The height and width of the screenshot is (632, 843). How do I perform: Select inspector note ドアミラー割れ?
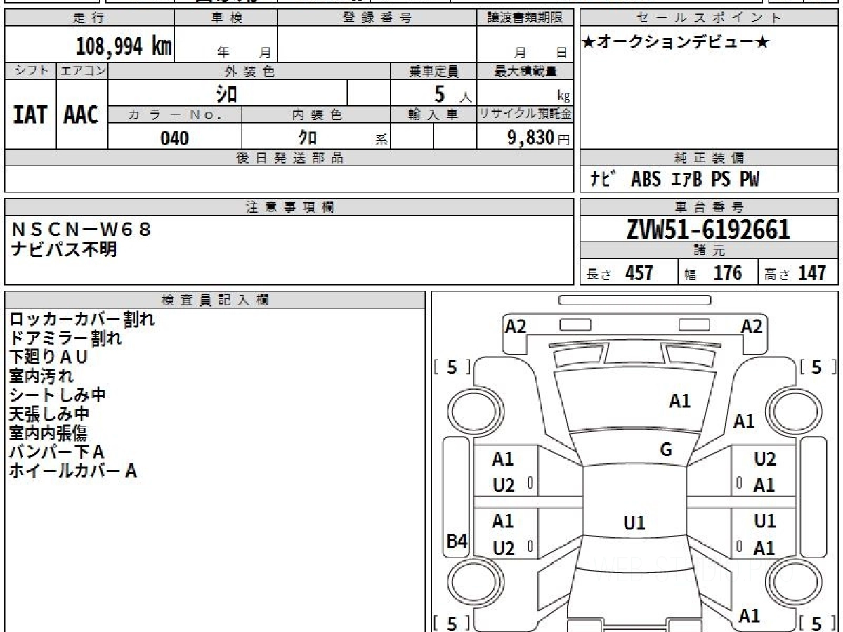pos(65,338)
